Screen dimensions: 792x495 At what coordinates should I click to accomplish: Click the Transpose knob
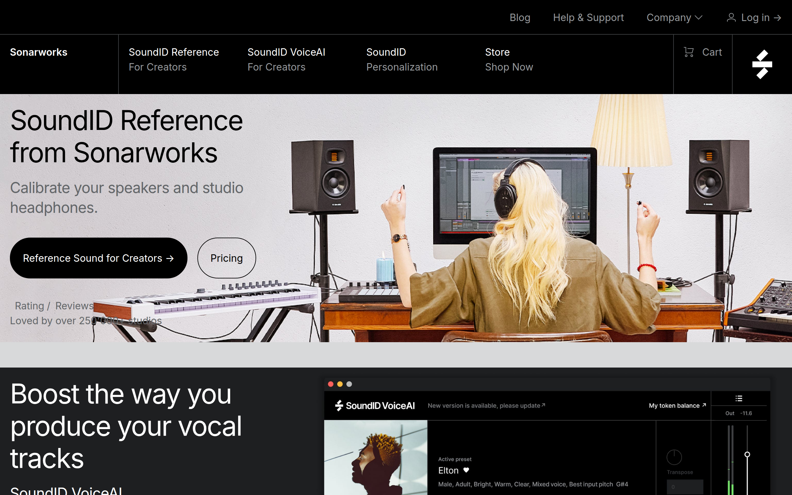[x=674, y=457]
